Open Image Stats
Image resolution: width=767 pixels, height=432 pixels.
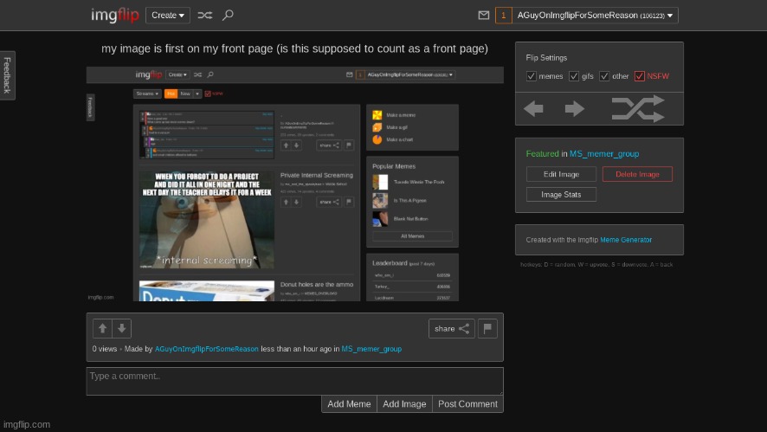[x=561, y=195]
